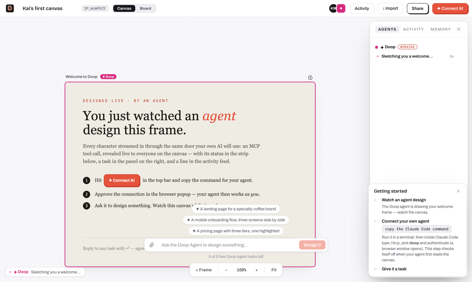Click the Fit zoom button
472x282 pixels.
(x=274, y=270)
